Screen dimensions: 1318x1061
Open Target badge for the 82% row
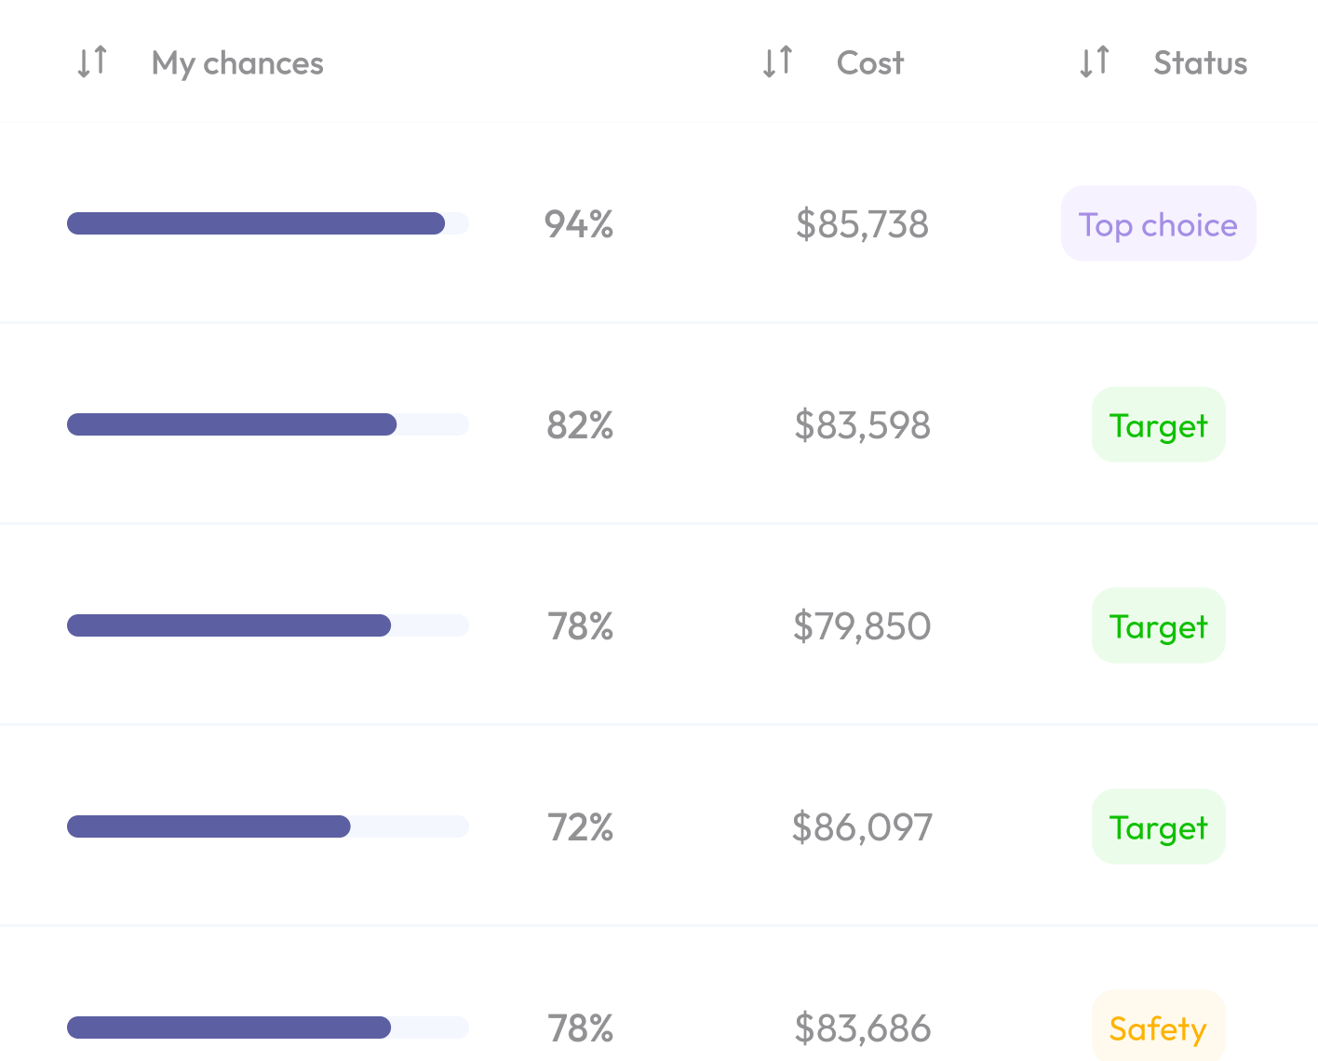click(1159, 424)
